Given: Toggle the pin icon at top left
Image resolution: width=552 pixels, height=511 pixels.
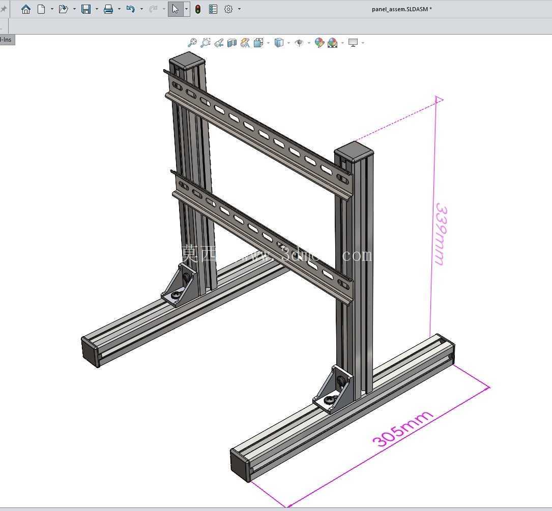Looking at the screenshot, I should pos(3,9).
